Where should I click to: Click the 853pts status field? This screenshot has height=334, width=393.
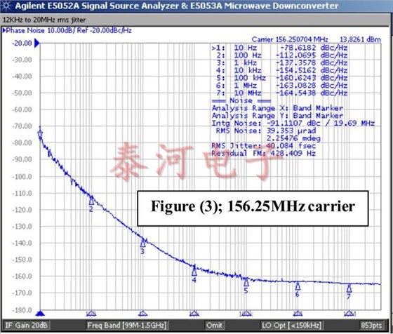point(371,326)
